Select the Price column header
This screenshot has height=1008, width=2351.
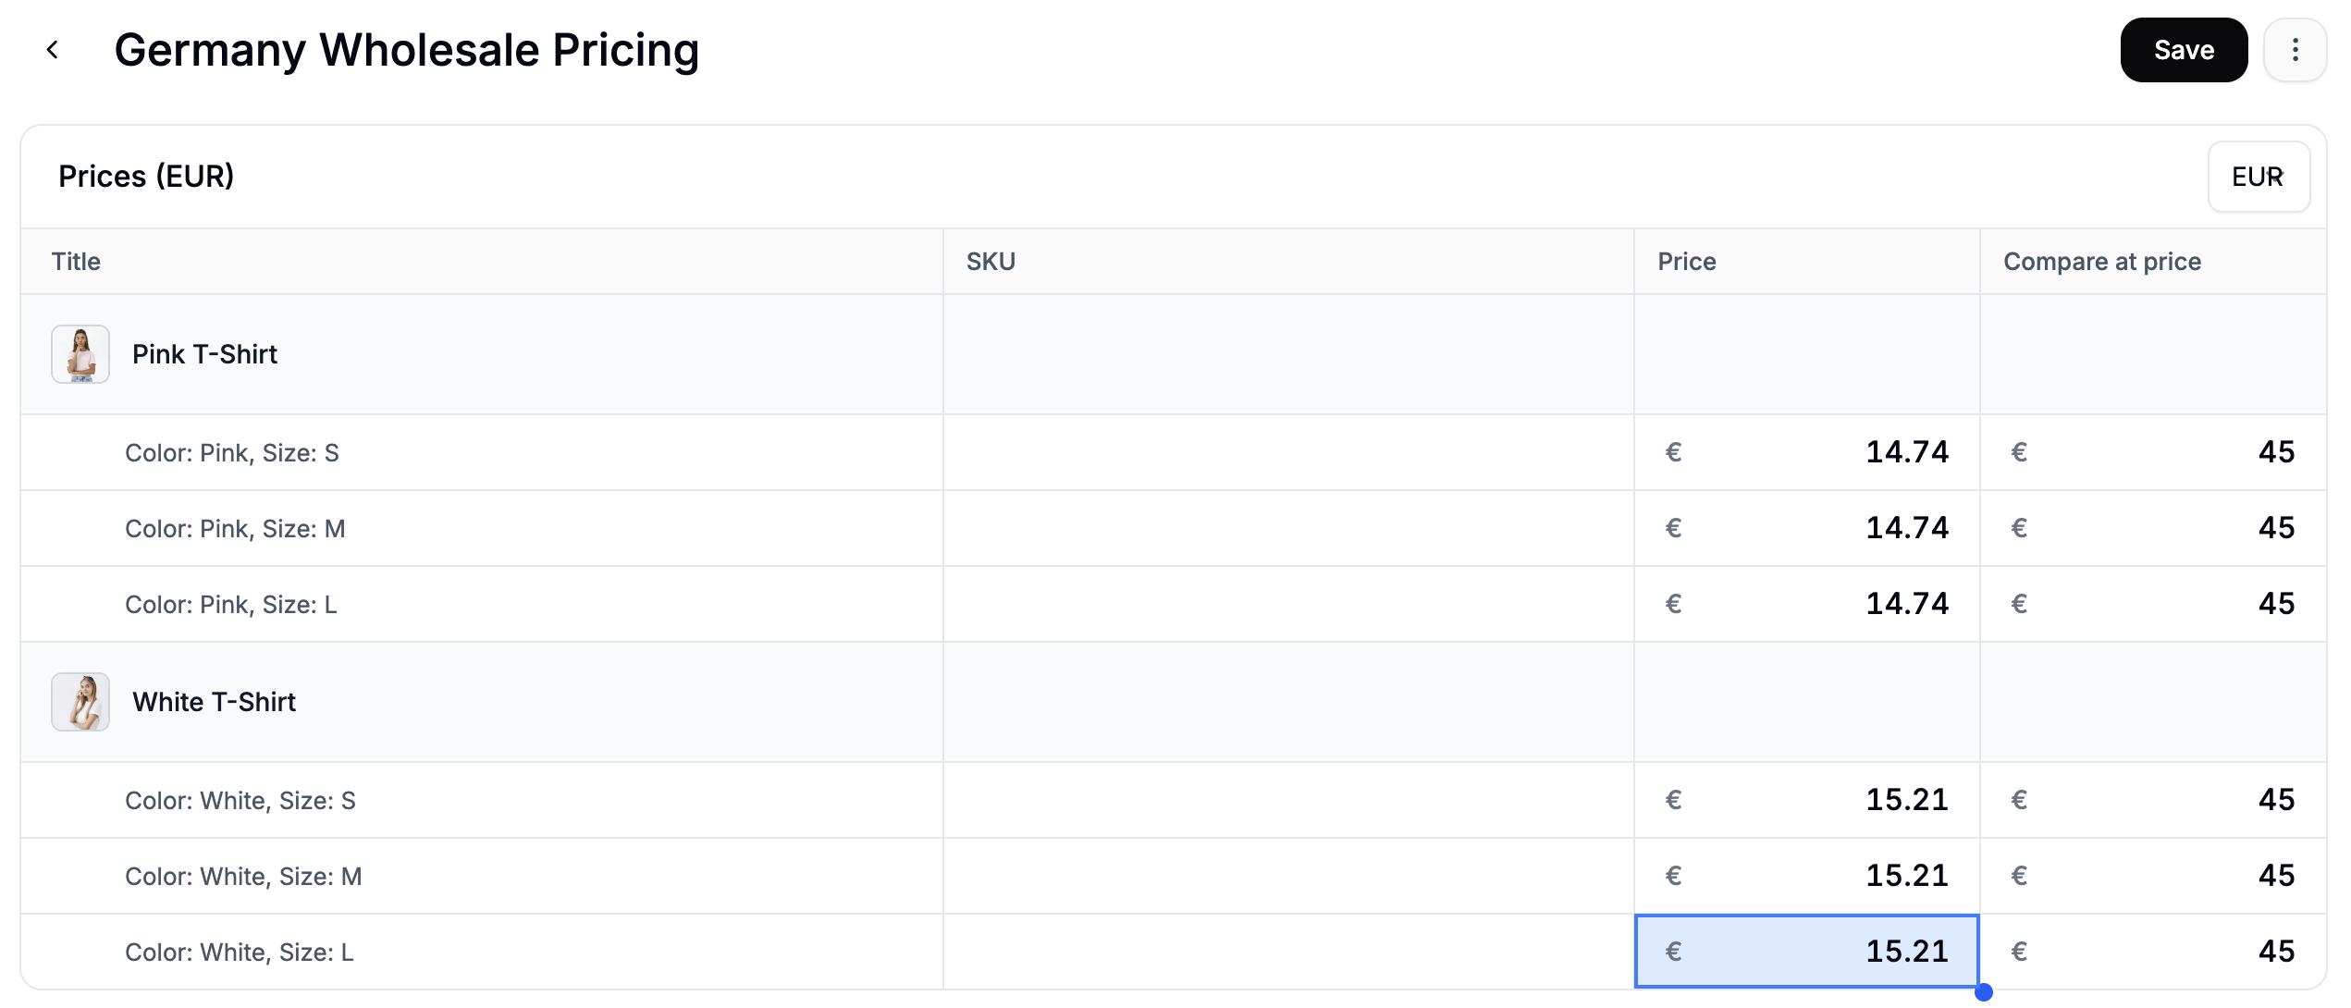(1686, 261)
